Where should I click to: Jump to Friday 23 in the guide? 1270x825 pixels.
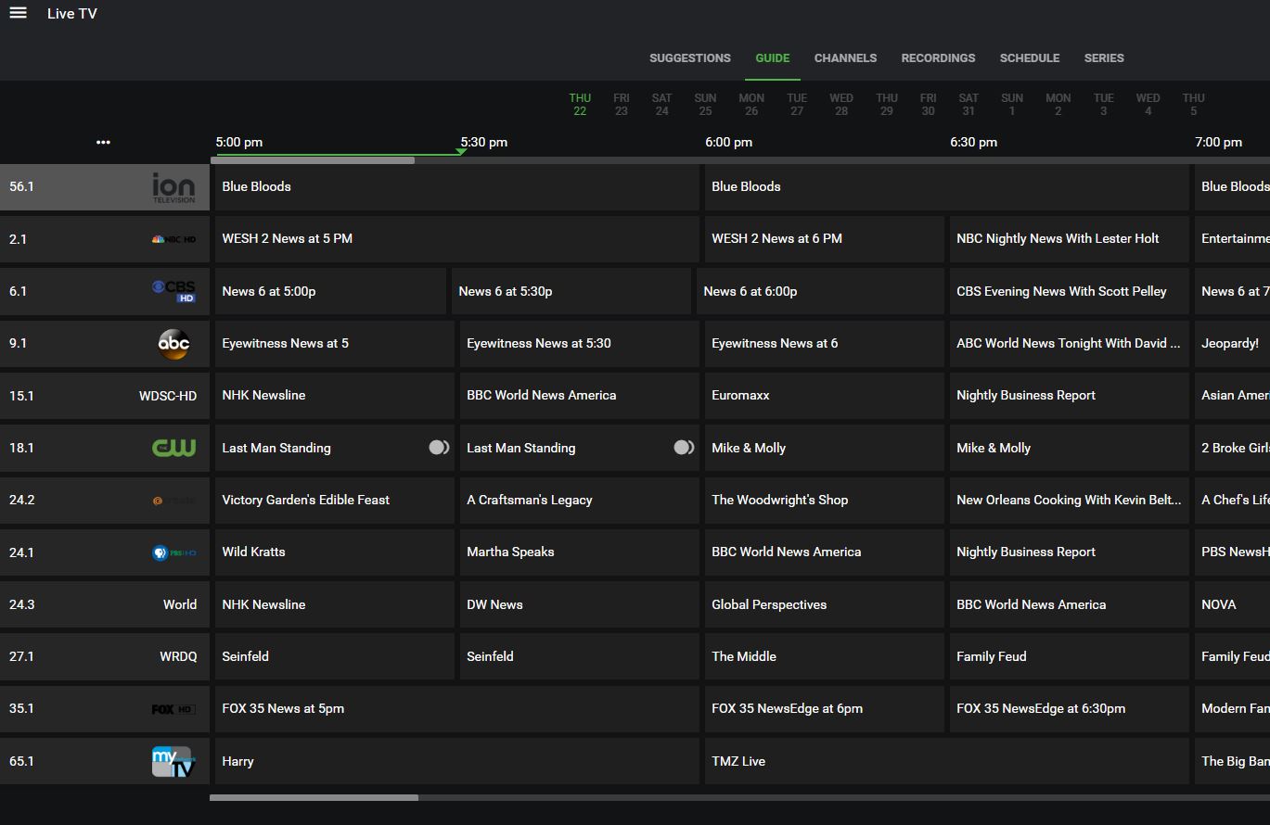tap(622, 104)
